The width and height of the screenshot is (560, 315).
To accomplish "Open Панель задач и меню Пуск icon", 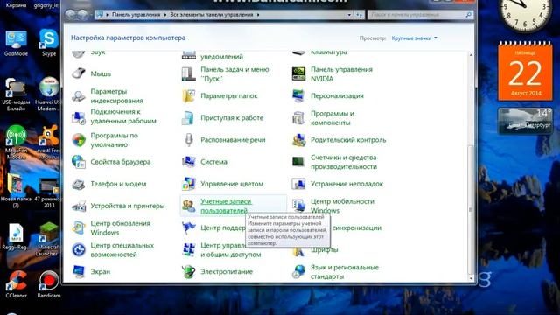I will pyautogui.click(x=189, y=73).
